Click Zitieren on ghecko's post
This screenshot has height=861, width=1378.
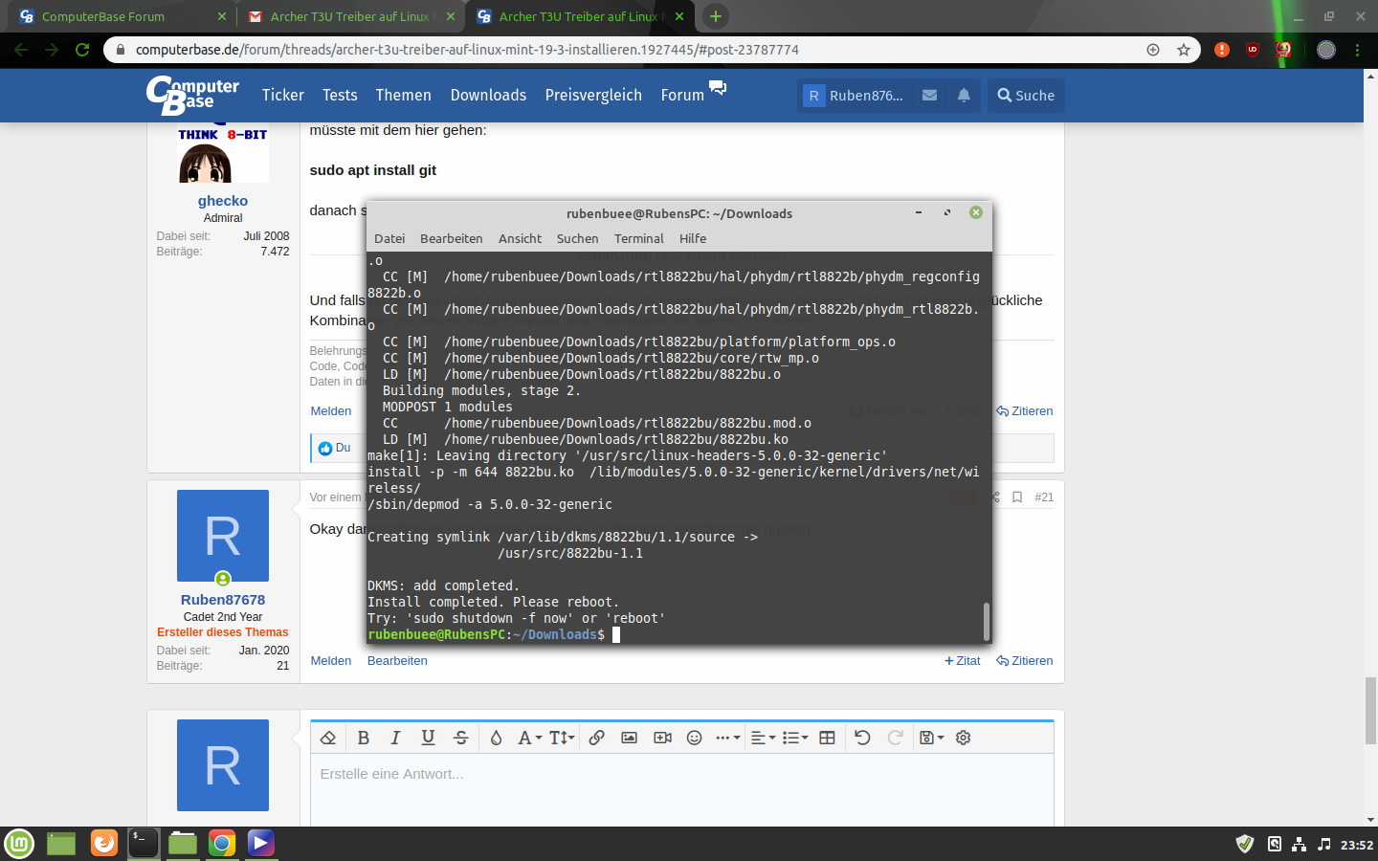click(x=1025, y=410)
